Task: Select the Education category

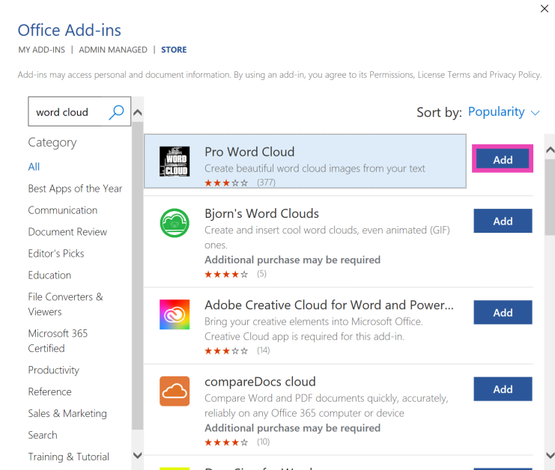Action: [x=49, y=275]
